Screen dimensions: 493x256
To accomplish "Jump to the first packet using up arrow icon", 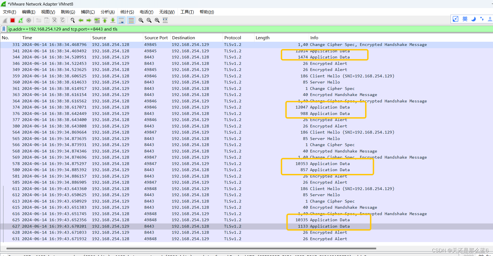I will tap(105, 20).
